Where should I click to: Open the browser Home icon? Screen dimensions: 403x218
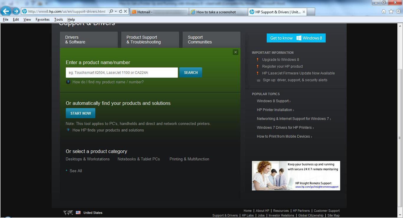(x=384, y=12)
